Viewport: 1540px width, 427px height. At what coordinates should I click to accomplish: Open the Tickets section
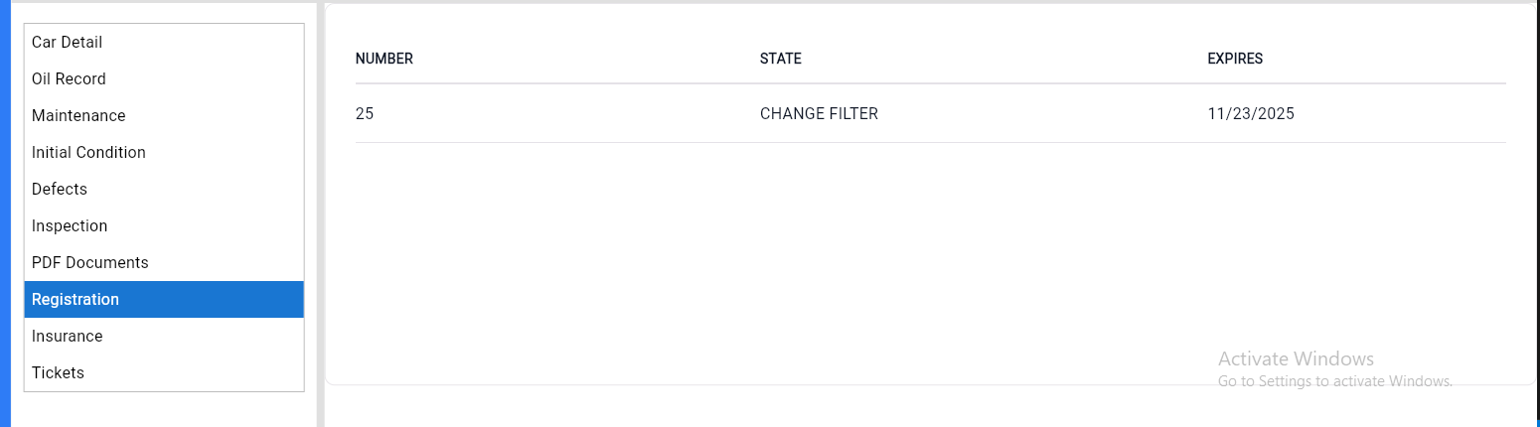pos(58,373)
